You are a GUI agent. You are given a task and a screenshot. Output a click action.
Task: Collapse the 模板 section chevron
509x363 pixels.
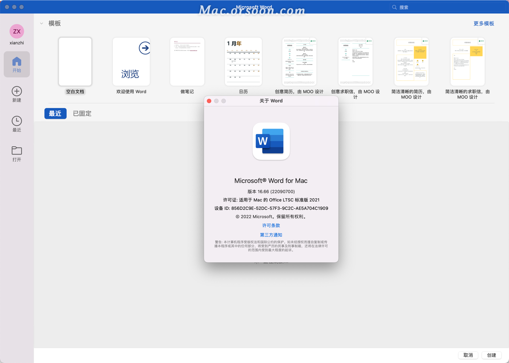tap(41, 24)
